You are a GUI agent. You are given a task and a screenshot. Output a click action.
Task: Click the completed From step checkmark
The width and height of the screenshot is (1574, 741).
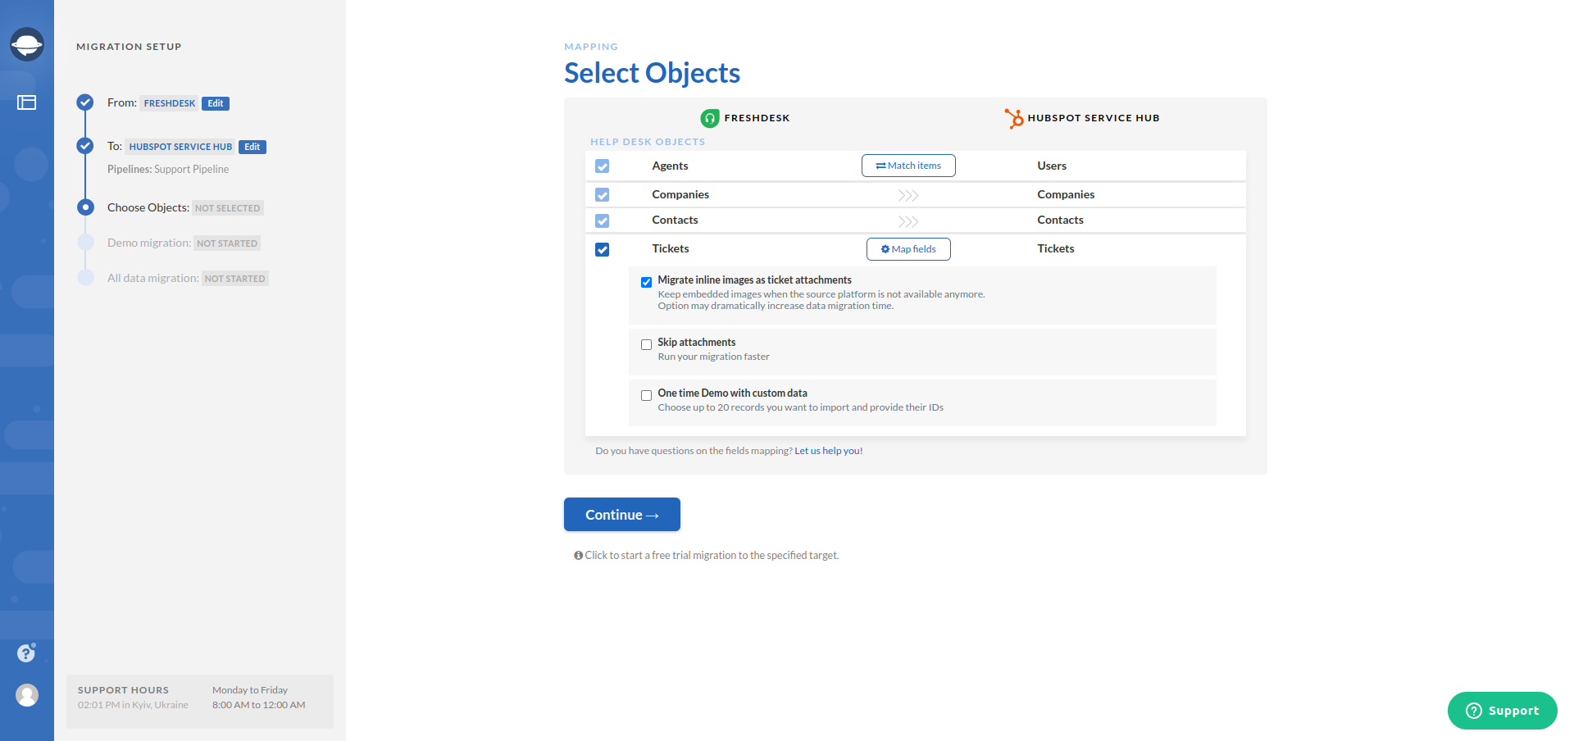[85, 102]
